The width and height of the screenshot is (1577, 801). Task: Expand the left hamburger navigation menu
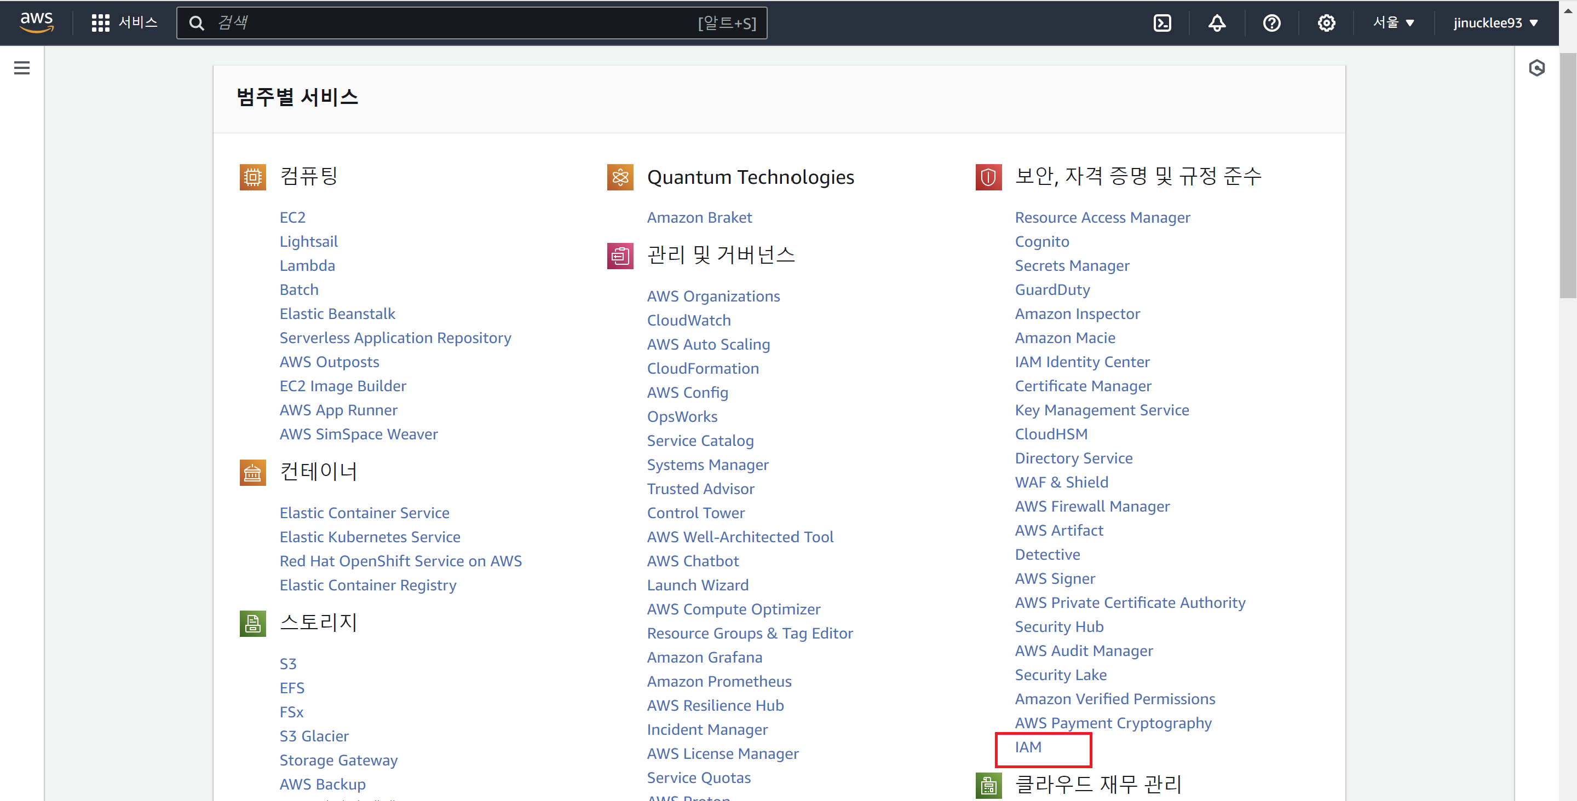[x=22, y=67]
